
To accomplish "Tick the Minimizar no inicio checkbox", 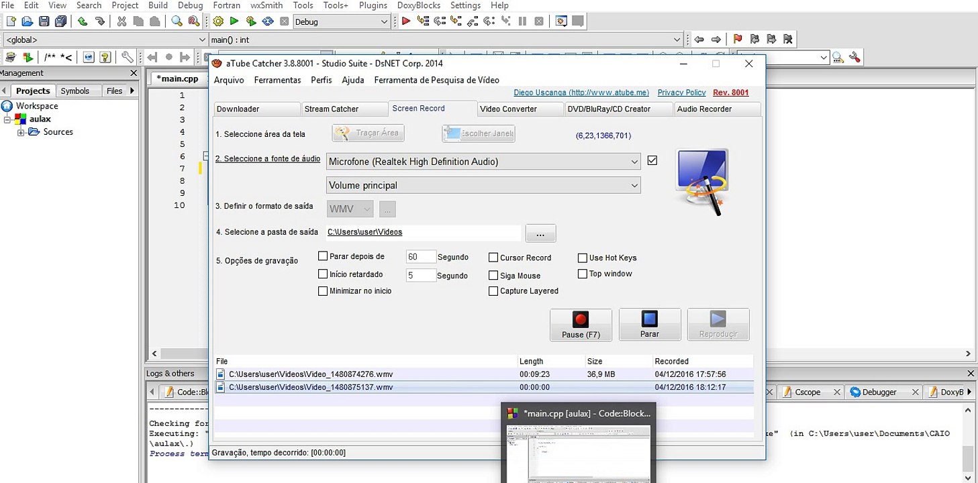I will [x=323, y=291].
